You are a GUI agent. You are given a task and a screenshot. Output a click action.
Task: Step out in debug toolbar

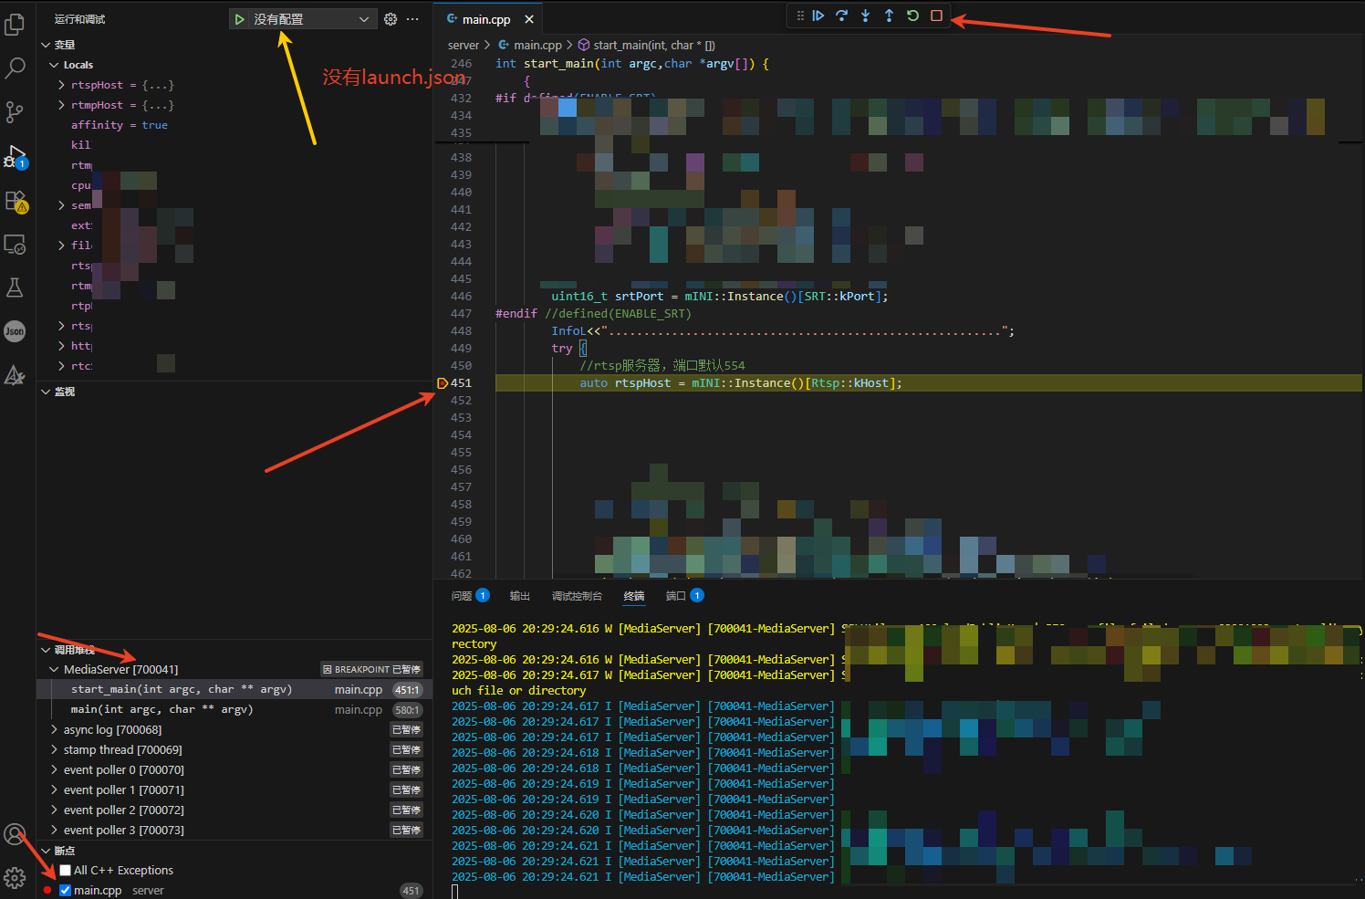click(889, 16)
